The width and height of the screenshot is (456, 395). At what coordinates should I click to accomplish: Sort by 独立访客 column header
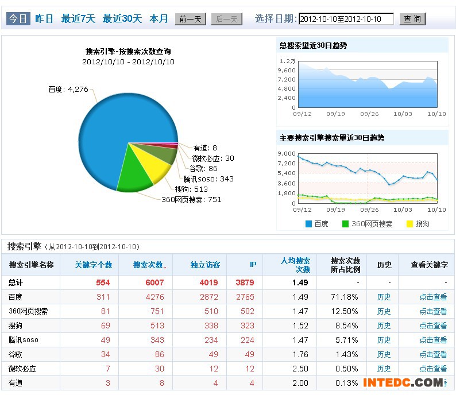click(205, 265)
